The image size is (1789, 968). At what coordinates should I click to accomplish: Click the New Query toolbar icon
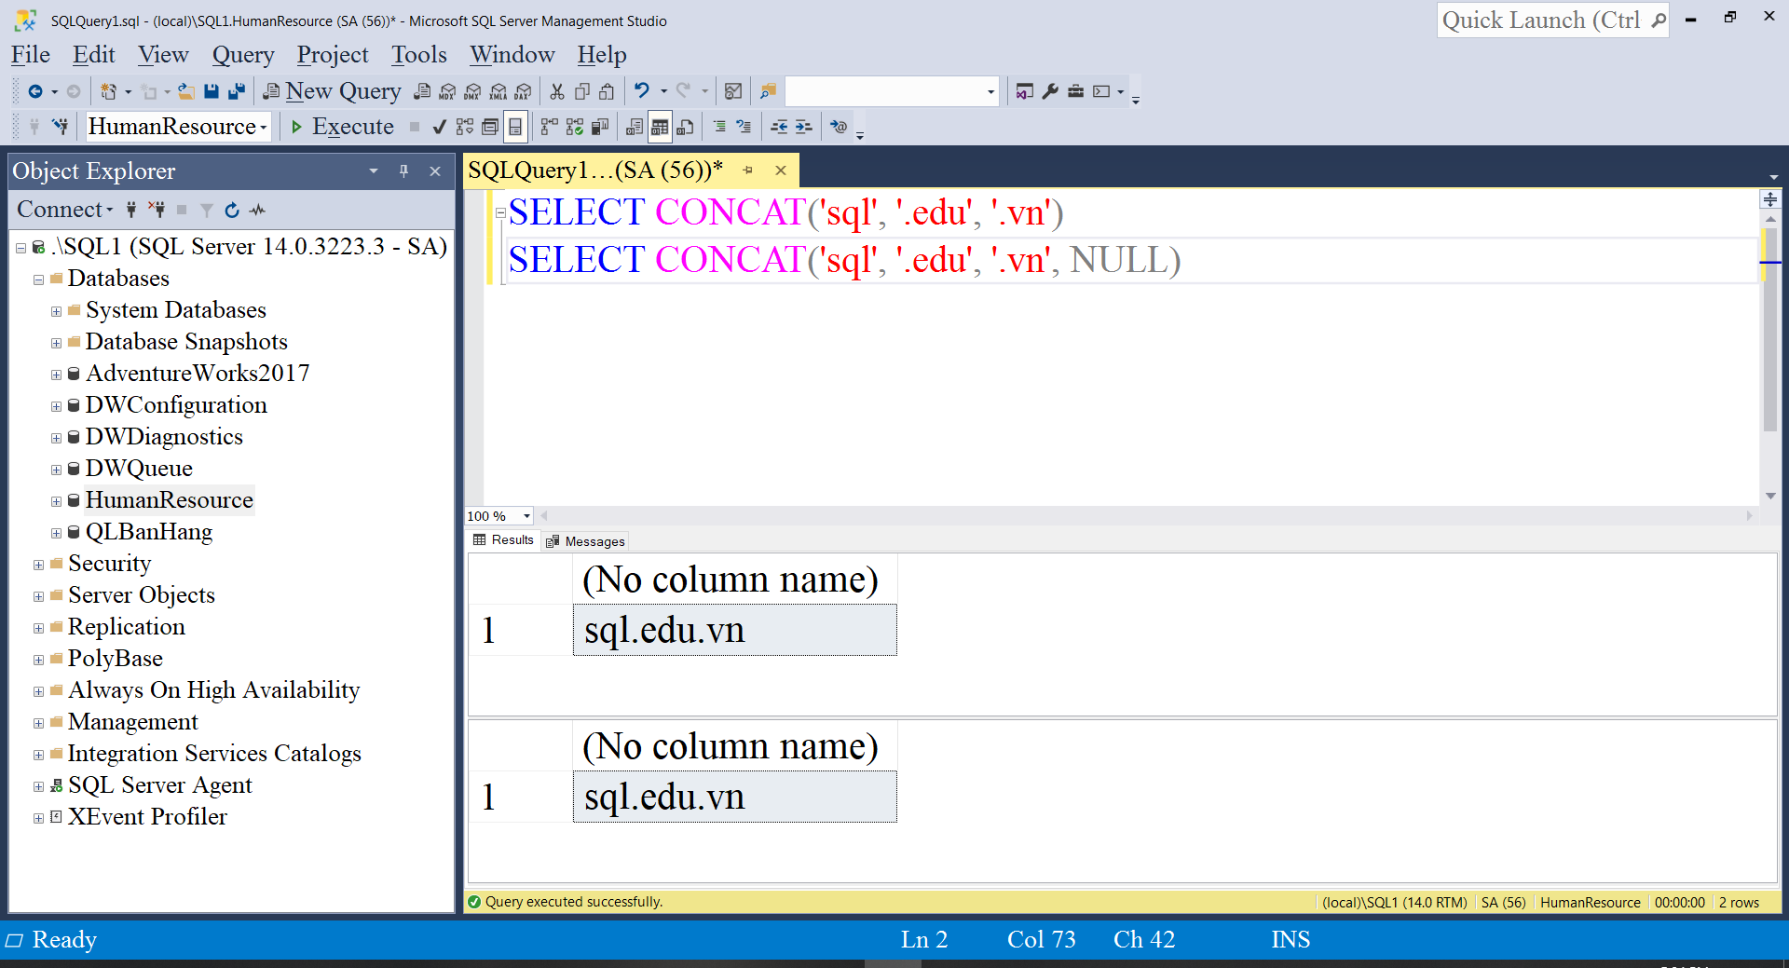point(271,90)
